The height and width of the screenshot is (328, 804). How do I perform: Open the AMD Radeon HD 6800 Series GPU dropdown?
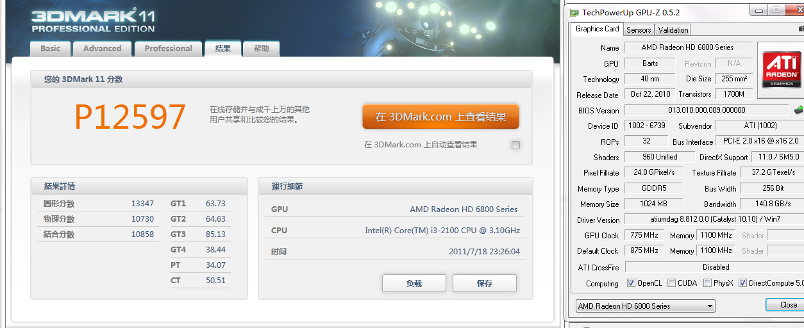(645, 306)
